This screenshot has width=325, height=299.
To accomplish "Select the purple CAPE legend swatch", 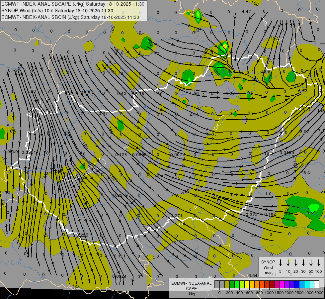I will [286, 284].
